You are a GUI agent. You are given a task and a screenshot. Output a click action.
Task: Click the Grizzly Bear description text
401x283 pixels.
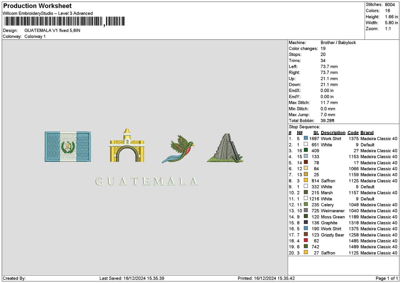click(x=332, y=235)
